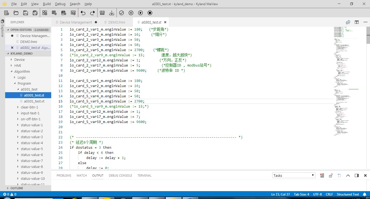Click the New File toolbar icon
This screenshot has width=370, height=199.
7,13
